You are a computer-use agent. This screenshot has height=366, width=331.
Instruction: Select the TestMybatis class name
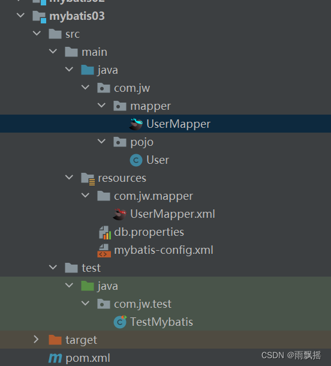pyautogui.click(x=161, y=322)
